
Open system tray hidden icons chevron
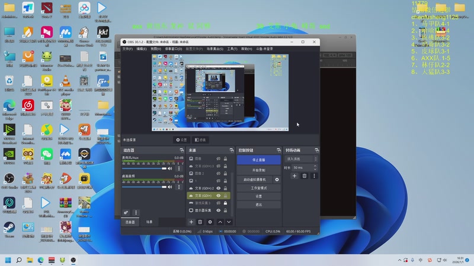[399, 260]
